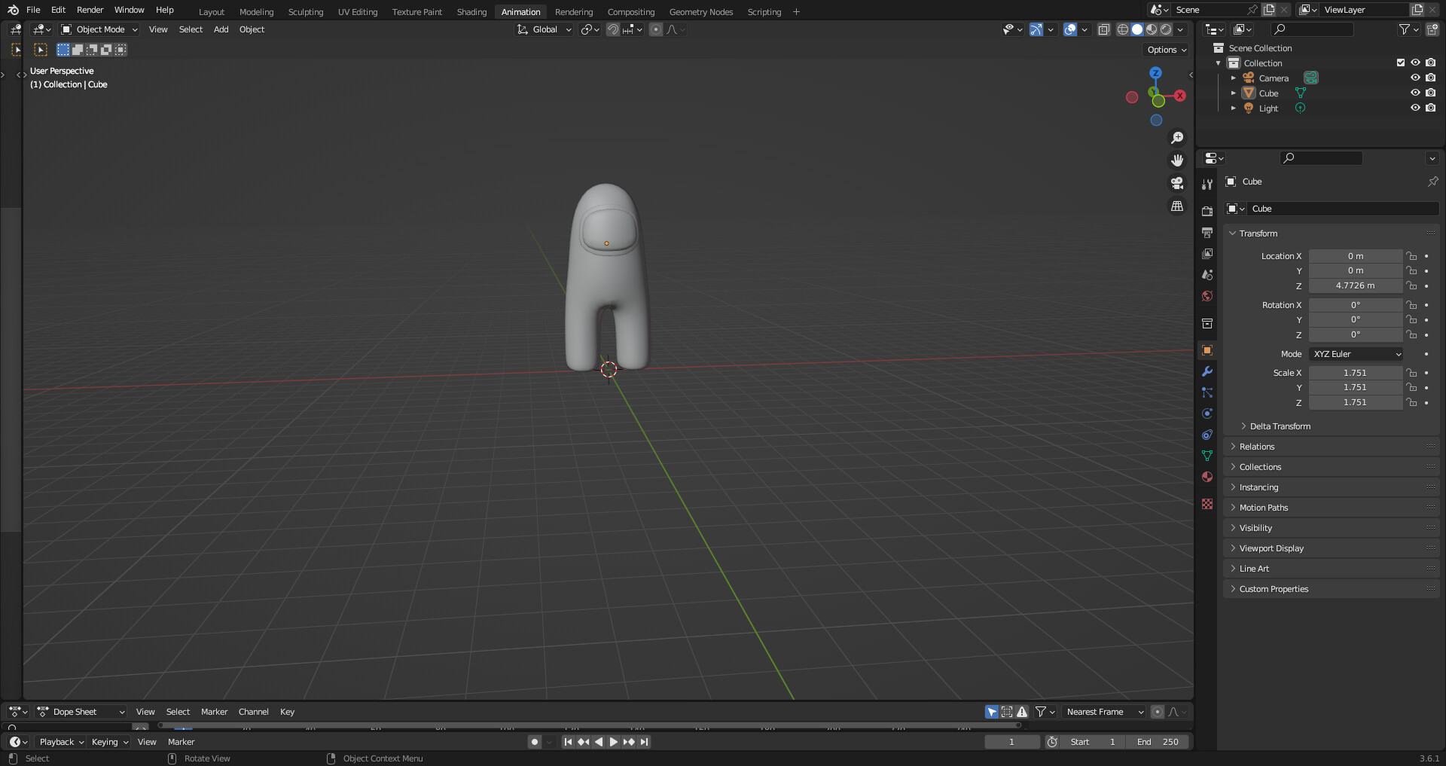Hide the Cube in viewport

click(x=1415, y=93)
